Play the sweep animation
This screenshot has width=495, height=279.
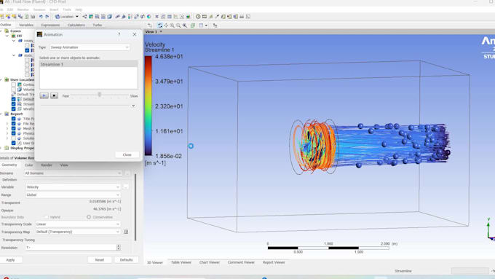click(44, 95)
